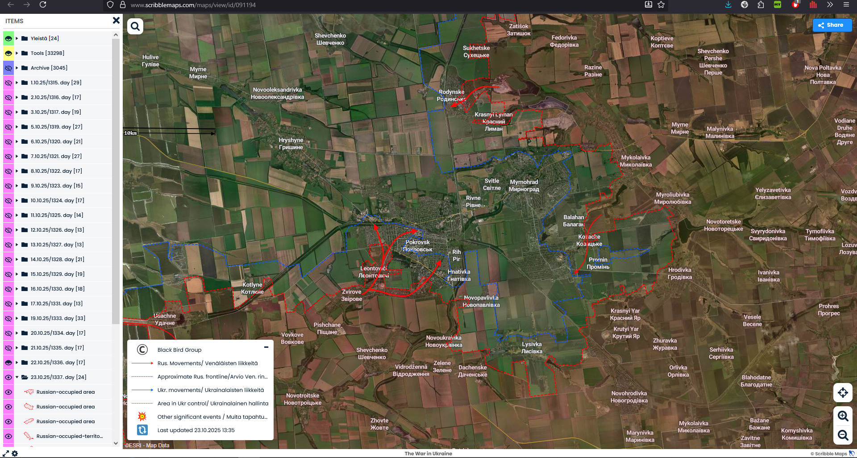Click the page install icon in address bar
The image size is (857, 458).
(x=649, y=4)
